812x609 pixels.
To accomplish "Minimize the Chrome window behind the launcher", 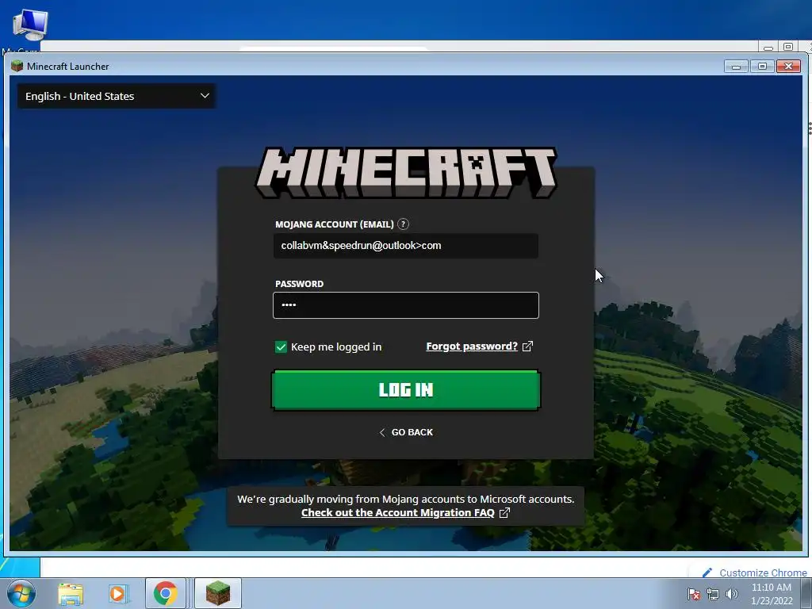I will [x=768, y=47].
